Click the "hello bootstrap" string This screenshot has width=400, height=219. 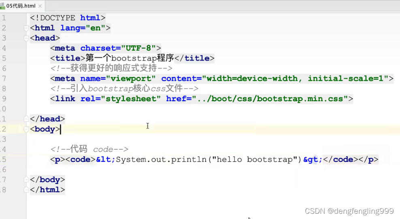pos(255,159)
